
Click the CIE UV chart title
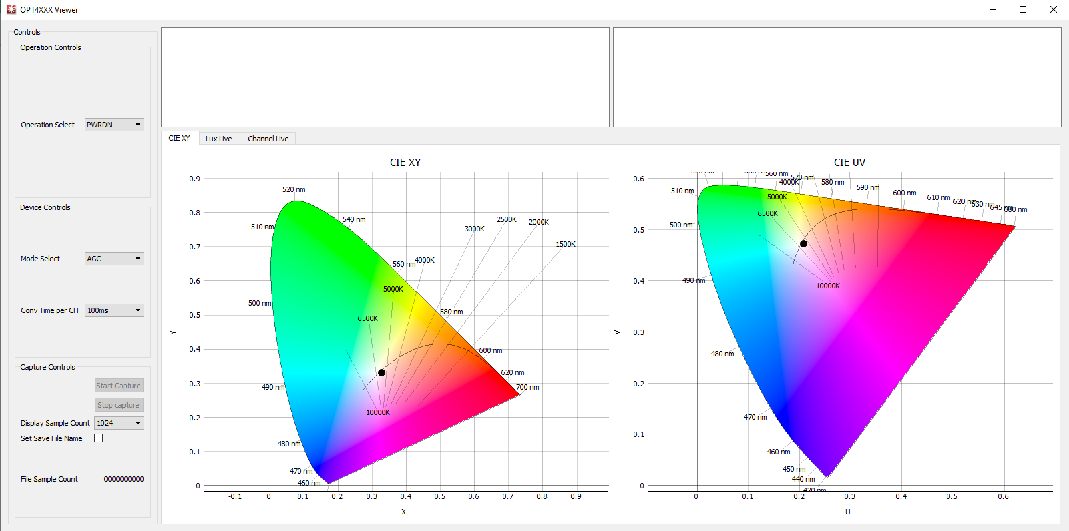tap(849, 163)
